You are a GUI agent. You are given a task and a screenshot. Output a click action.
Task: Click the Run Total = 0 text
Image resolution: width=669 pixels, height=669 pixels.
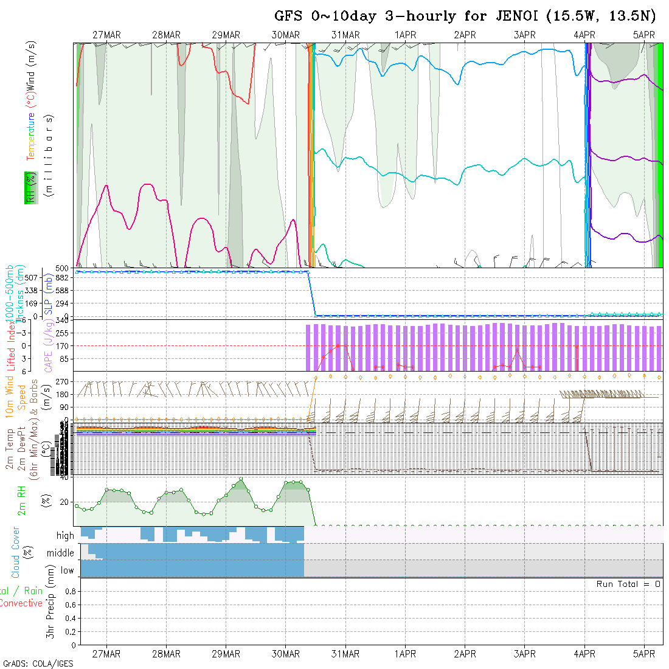(x=628, y=584)
